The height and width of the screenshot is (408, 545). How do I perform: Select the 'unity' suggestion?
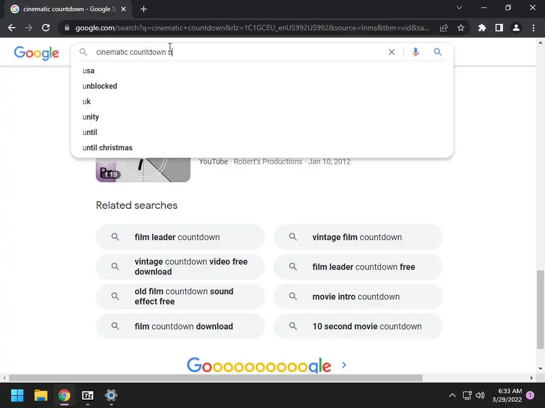click(262, 117)
